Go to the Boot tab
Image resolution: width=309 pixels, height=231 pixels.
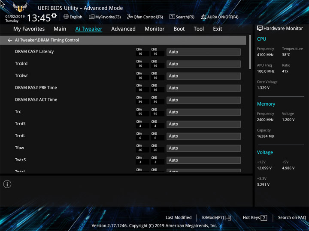point(179,29)
